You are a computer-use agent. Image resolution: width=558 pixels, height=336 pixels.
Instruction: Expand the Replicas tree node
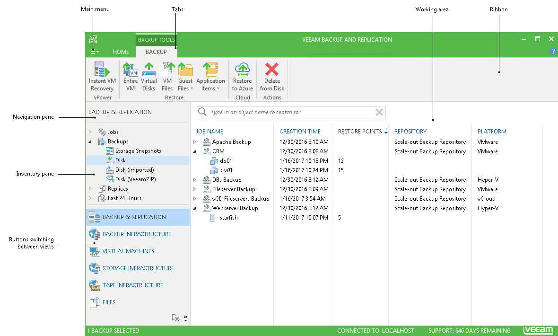pyautogui.click(x=90, y=189)
